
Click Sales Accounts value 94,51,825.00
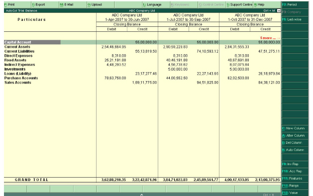[208, 83]
